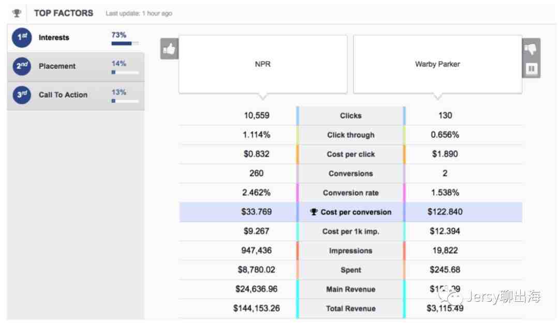Screen dimensions: 559x323
Task: Click the NPR click through value 1.114%
Action: [257, 134]
